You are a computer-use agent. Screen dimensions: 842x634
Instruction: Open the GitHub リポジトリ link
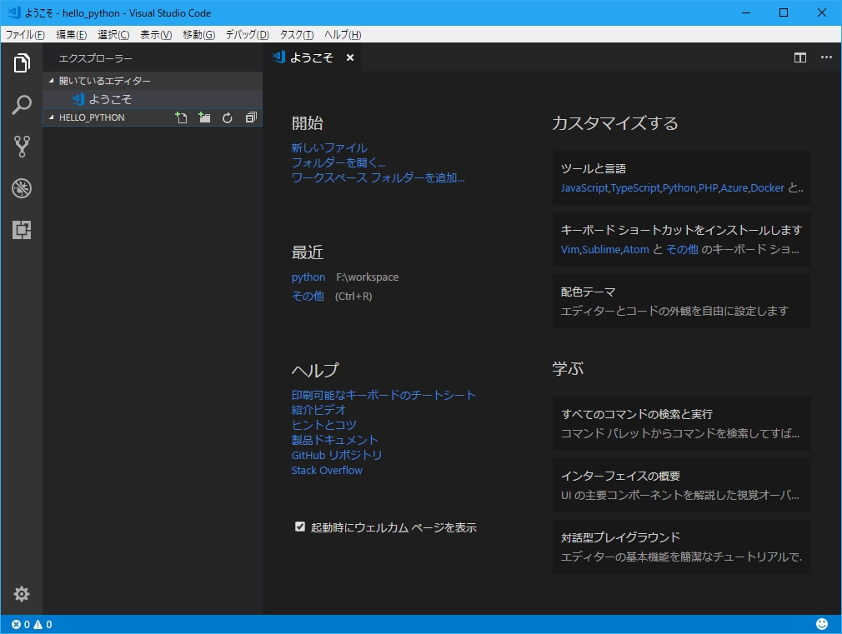click(337, 455)
